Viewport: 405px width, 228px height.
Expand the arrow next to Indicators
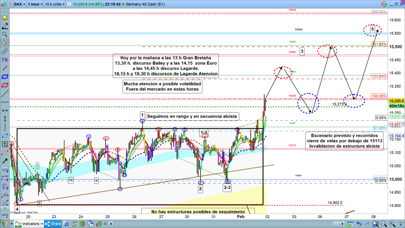42,224
